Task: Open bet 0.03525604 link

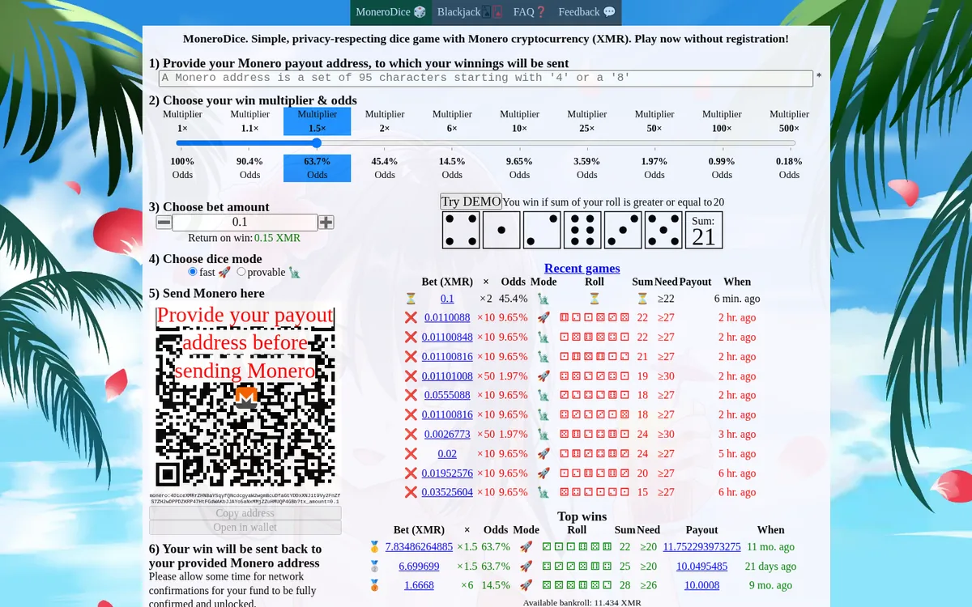Action: click(x=447, y=493)
